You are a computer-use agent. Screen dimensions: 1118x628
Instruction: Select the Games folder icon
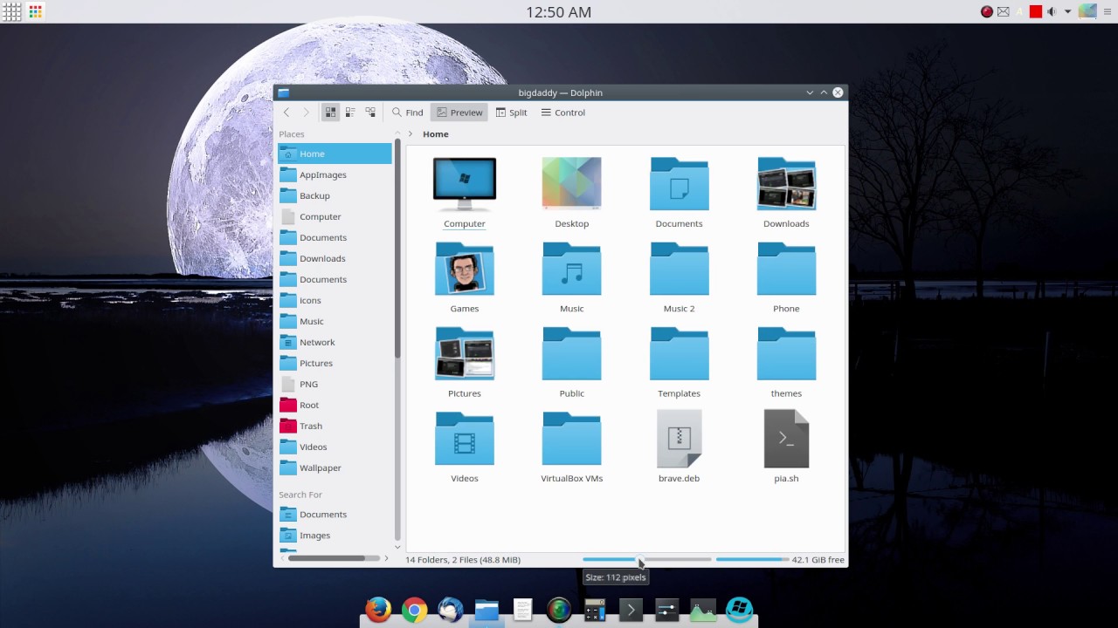465,269
